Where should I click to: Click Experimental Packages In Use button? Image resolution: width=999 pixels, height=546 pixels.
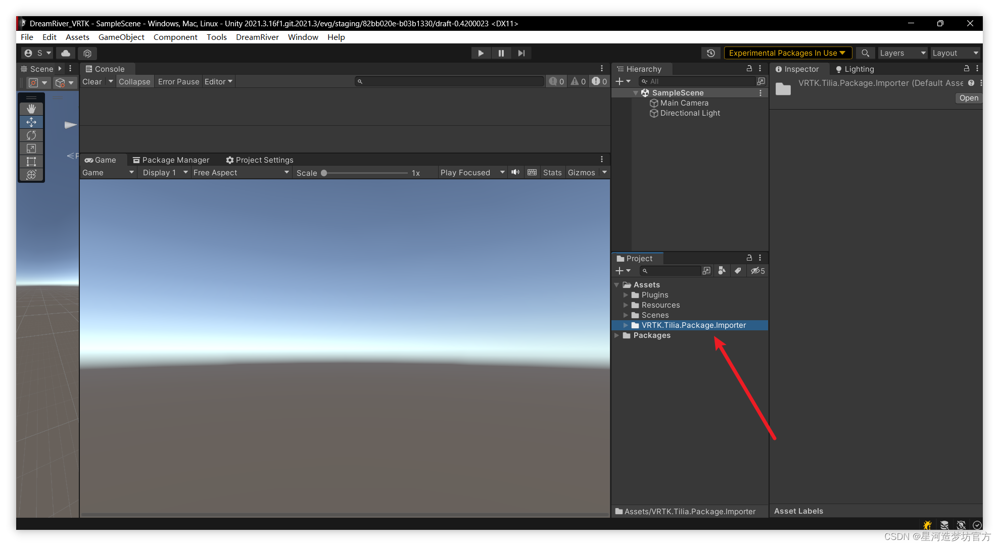point(787,53)
